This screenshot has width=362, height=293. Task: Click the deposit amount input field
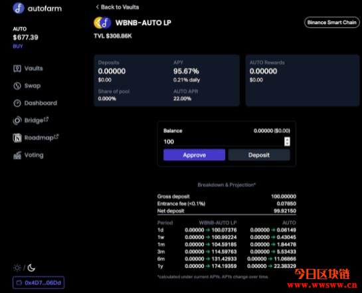[223, 142]
